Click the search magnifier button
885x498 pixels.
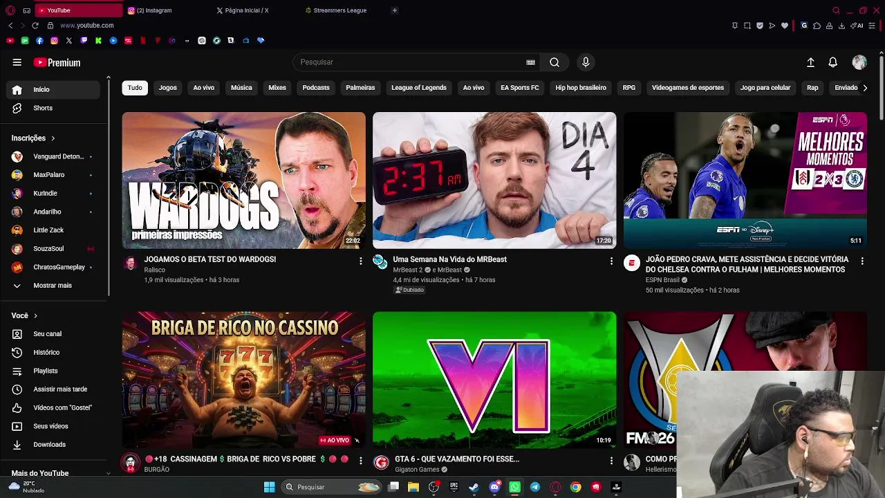pos(555,62)
